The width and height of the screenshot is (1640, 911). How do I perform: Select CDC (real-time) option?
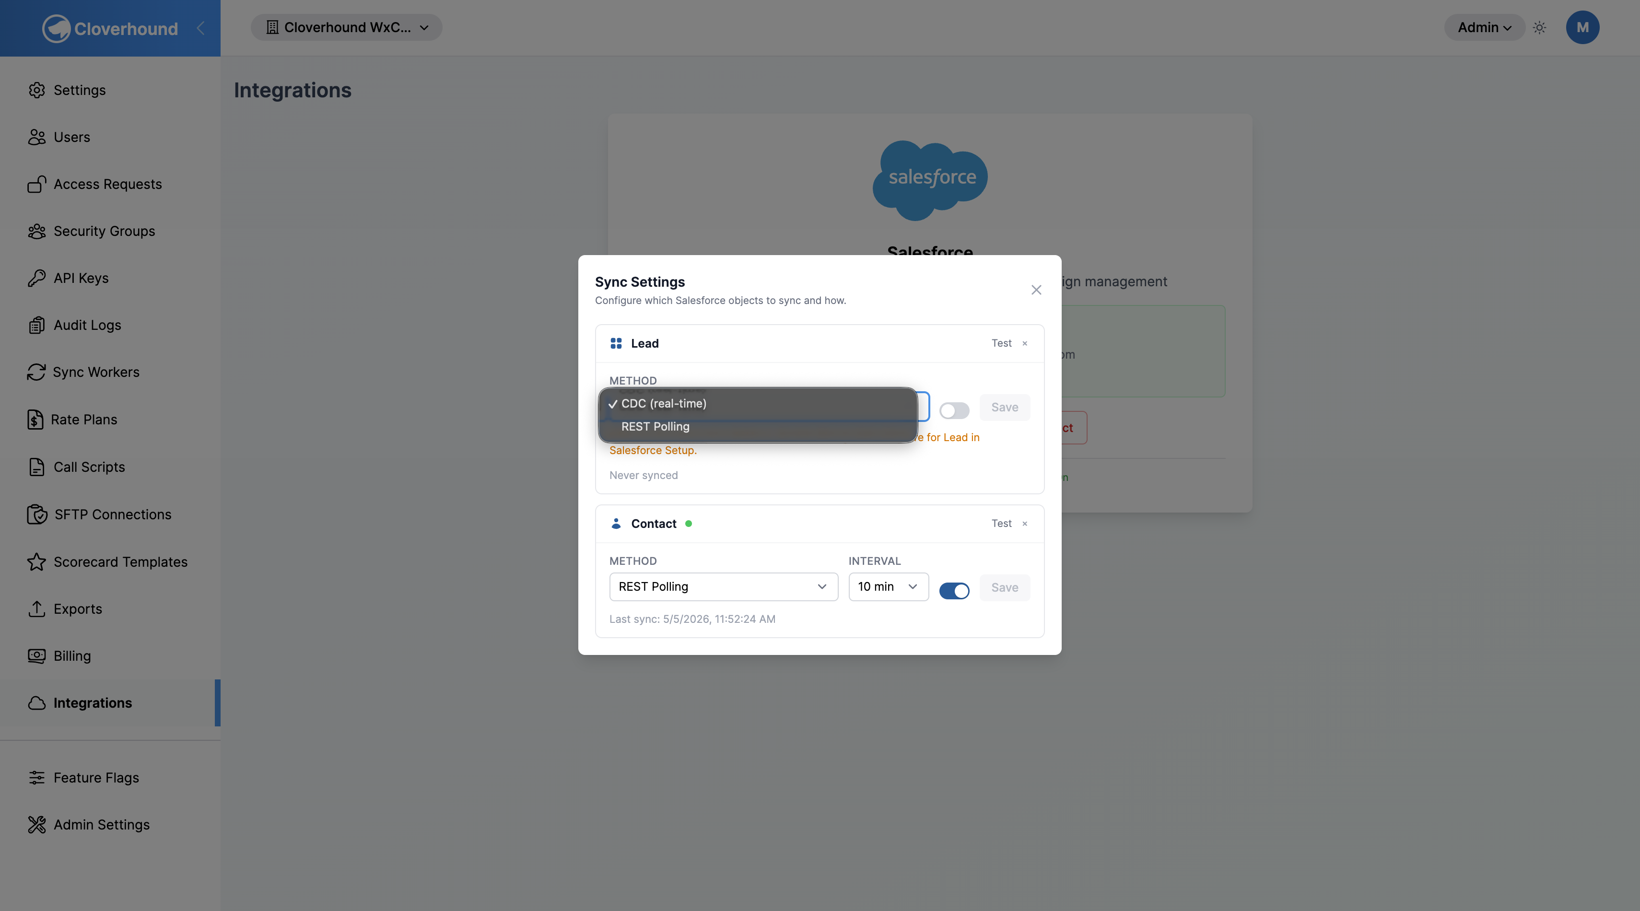pyautogui.click(x=758, y=404)
